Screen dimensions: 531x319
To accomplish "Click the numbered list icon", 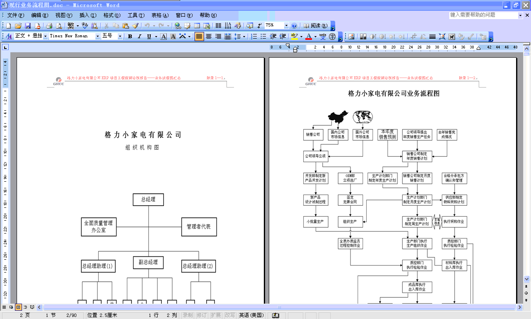I will tap(254, 37).
